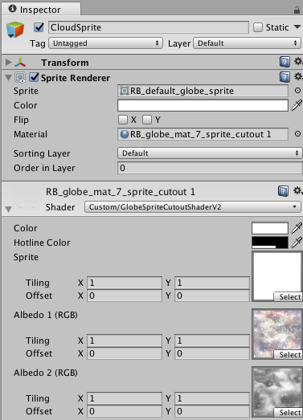The height and width of the screenshot is (420, 303).
Task: Click Albedo 1 Offset Y field
Action: point(212,353)
